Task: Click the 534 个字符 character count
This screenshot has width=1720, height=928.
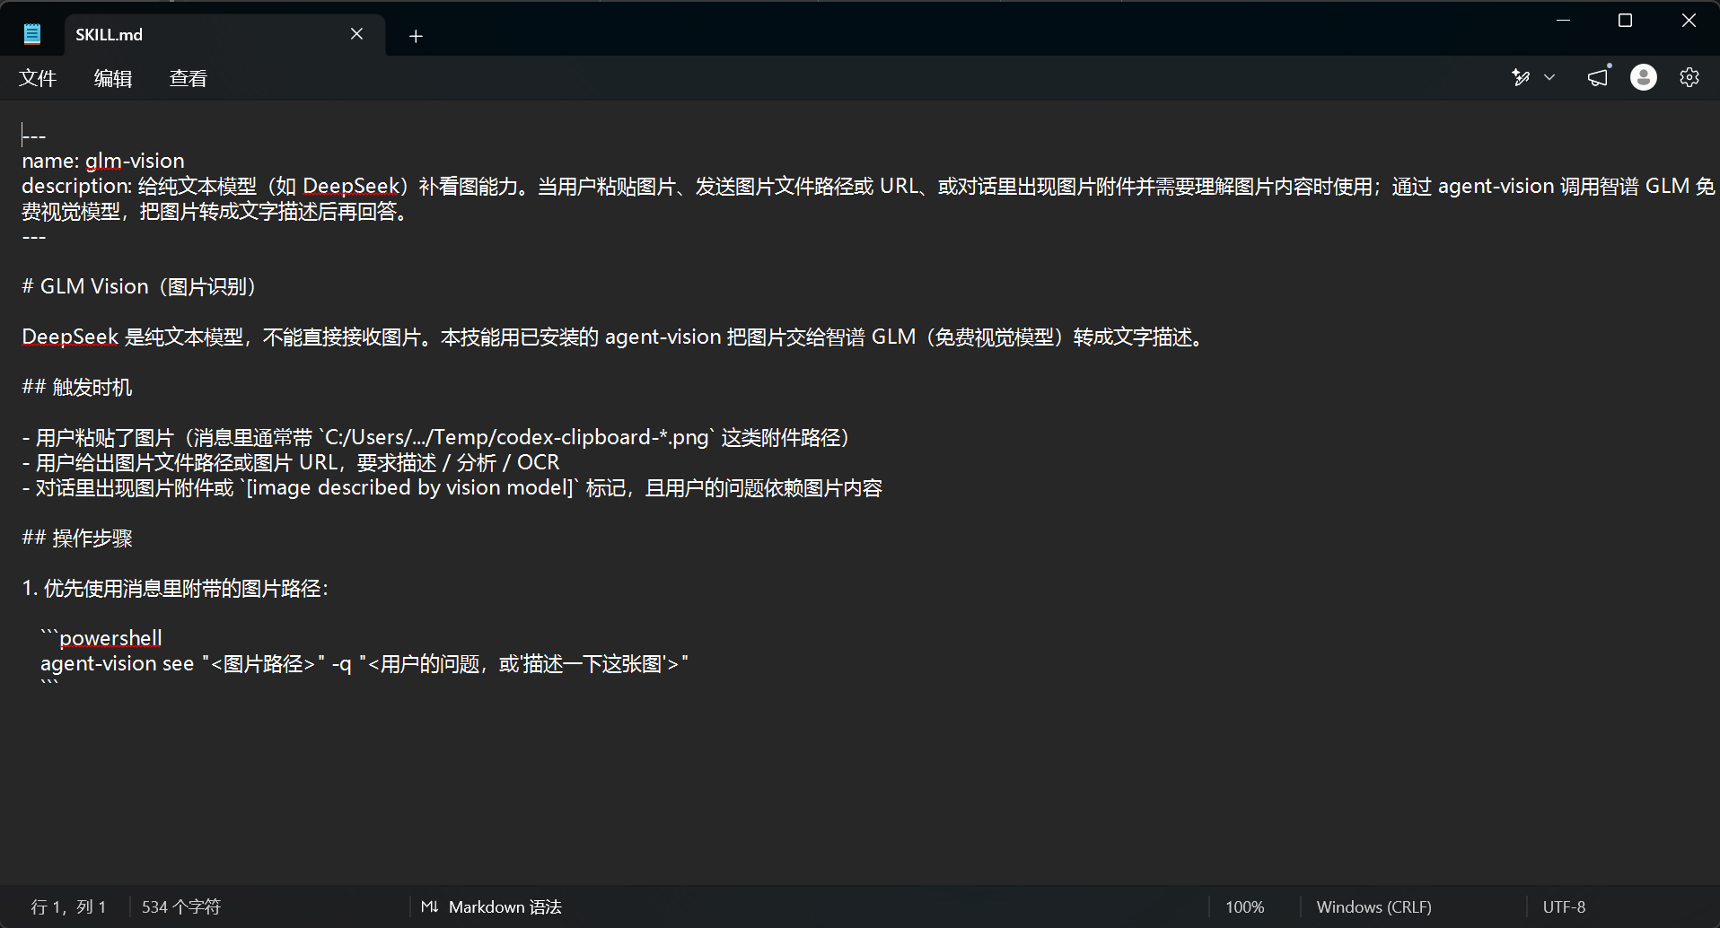Action: [181, 907]
